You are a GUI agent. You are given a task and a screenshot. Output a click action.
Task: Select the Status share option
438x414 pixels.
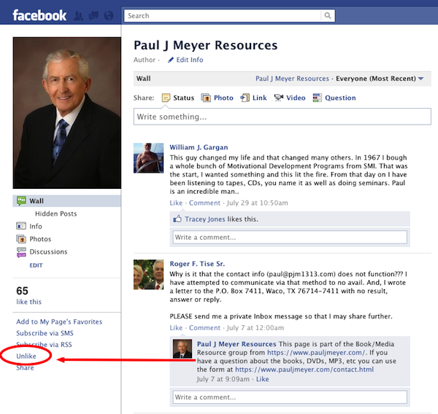183,98
